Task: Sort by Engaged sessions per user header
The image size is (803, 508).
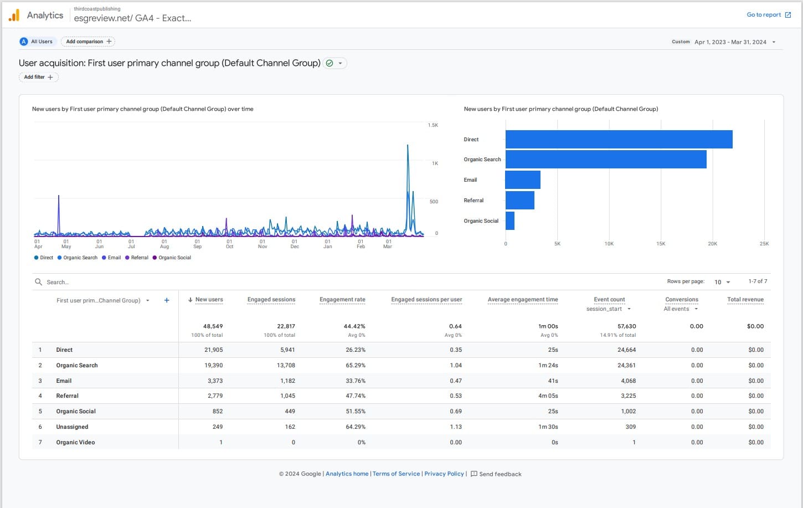Action: [426, 300]
